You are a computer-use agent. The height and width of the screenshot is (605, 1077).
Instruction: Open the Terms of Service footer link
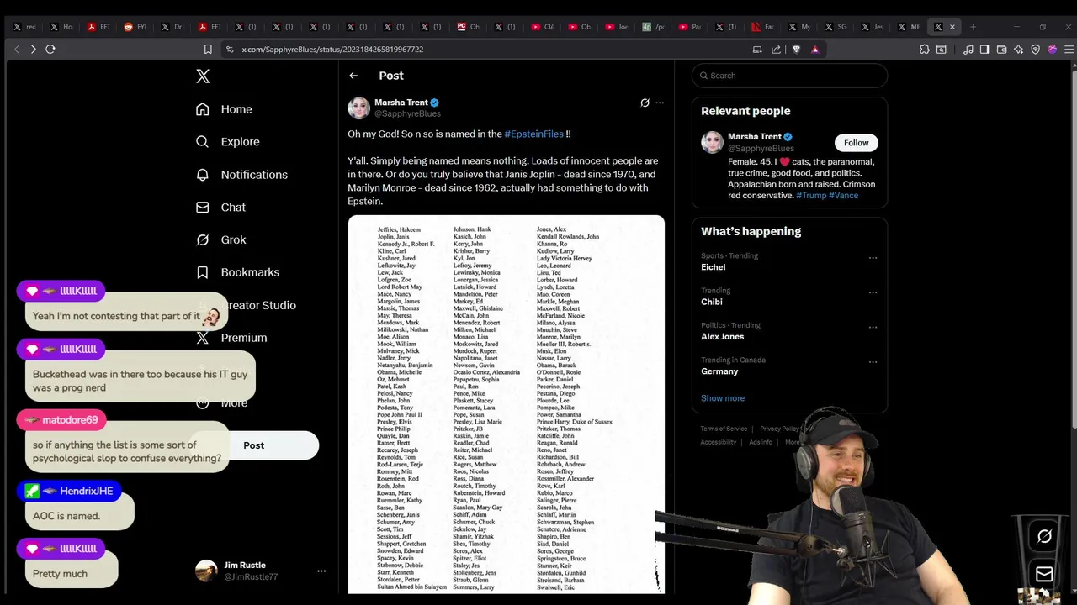[724, 429]
